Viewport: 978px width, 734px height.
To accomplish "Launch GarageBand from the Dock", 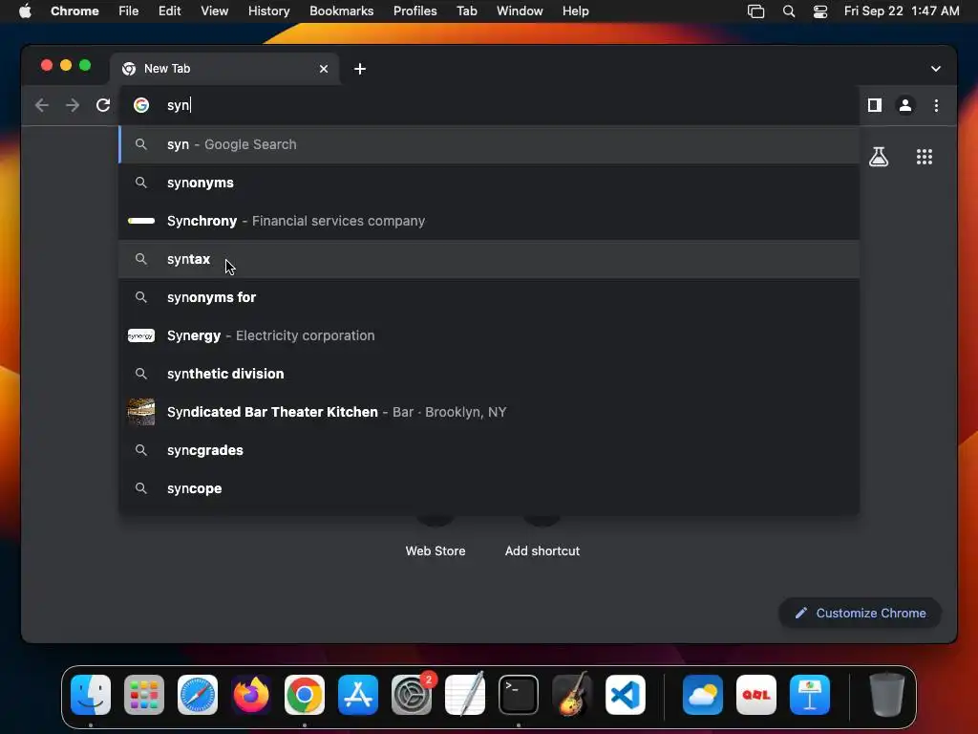I will (x=572, y=695).
